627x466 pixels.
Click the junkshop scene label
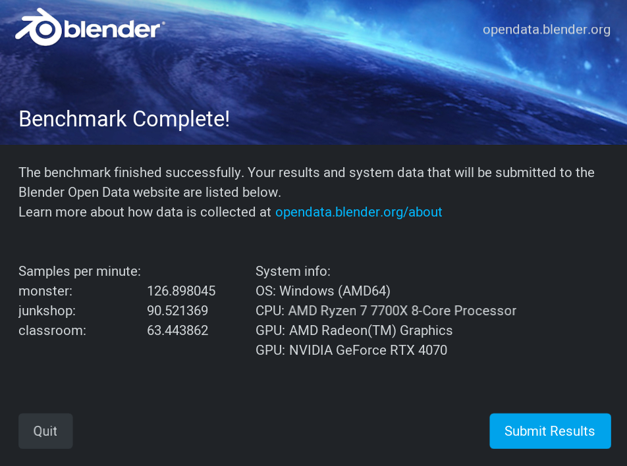pyautogui.click(x=47, y=311)
